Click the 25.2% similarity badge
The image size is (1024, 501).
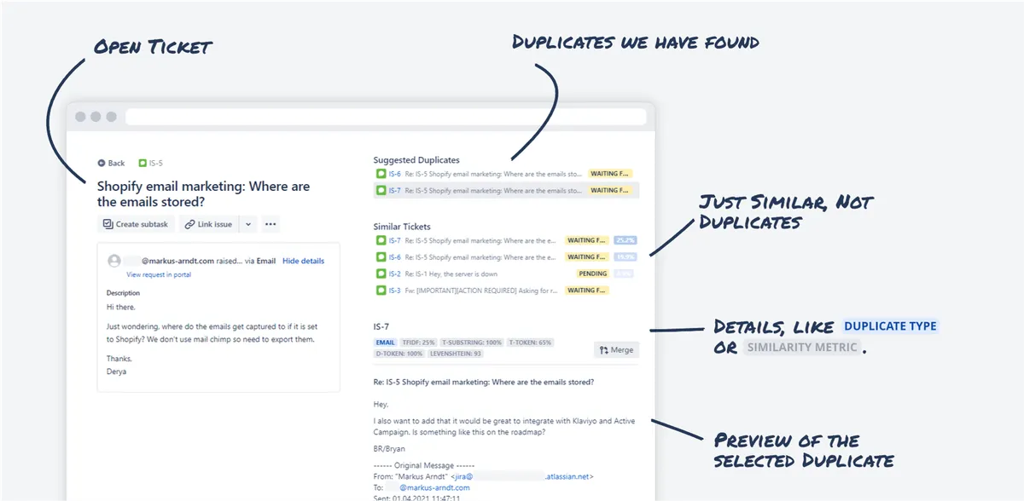click(625, 240)
